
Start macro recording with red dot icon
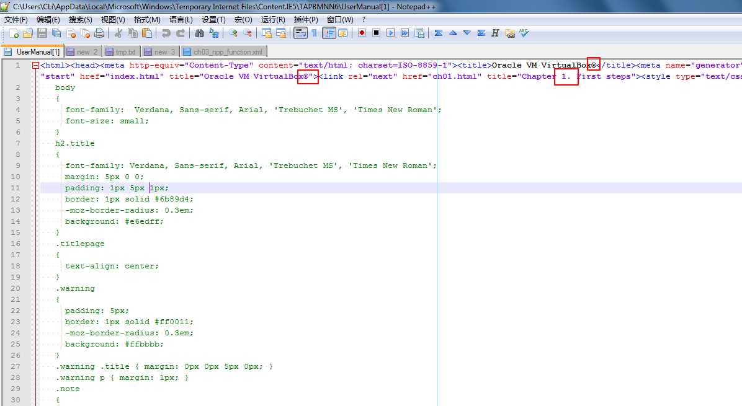click(x=362, y=33)
